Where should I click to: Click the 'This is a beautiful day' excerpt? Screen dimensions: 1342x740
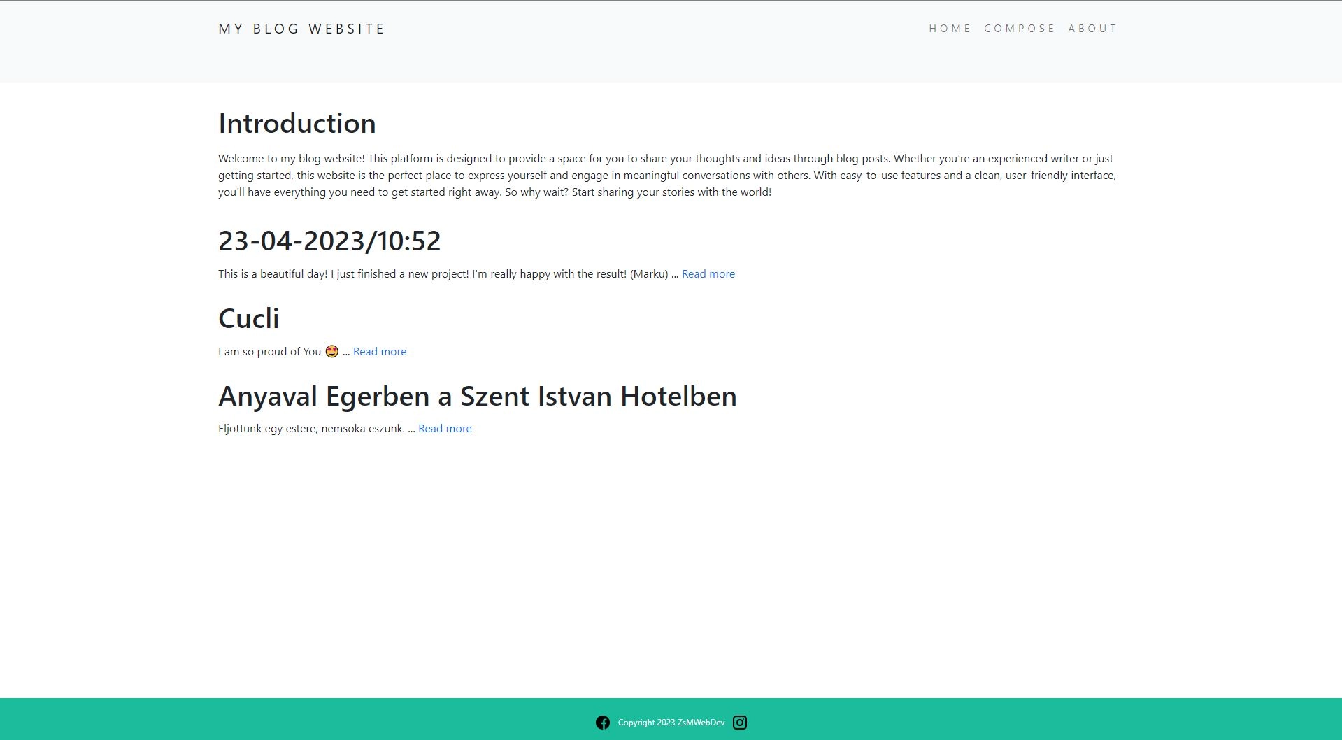pos(443,274)
